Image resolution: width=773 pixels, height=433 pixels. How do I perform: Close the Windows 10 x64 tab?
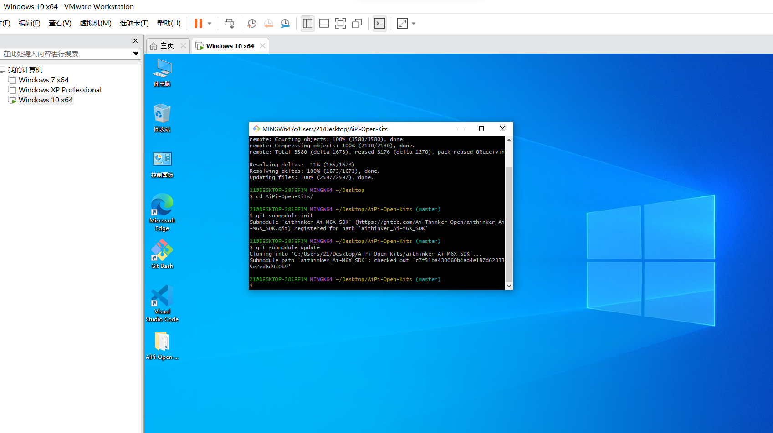[x=262, y=46]
